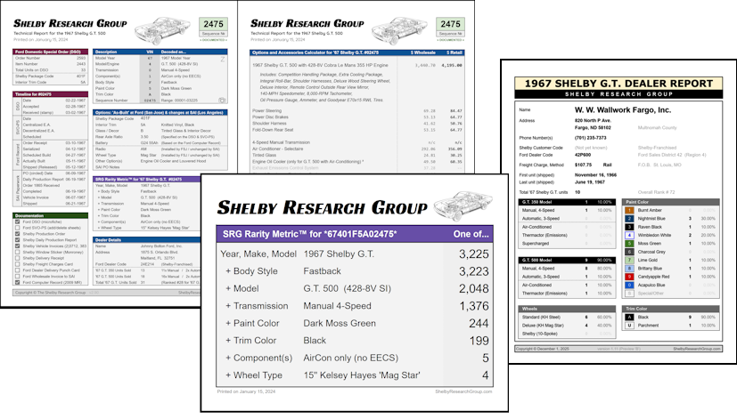
Task: Toggle the Shelby Daily Production Report checkbox
Action: point(18,240)
